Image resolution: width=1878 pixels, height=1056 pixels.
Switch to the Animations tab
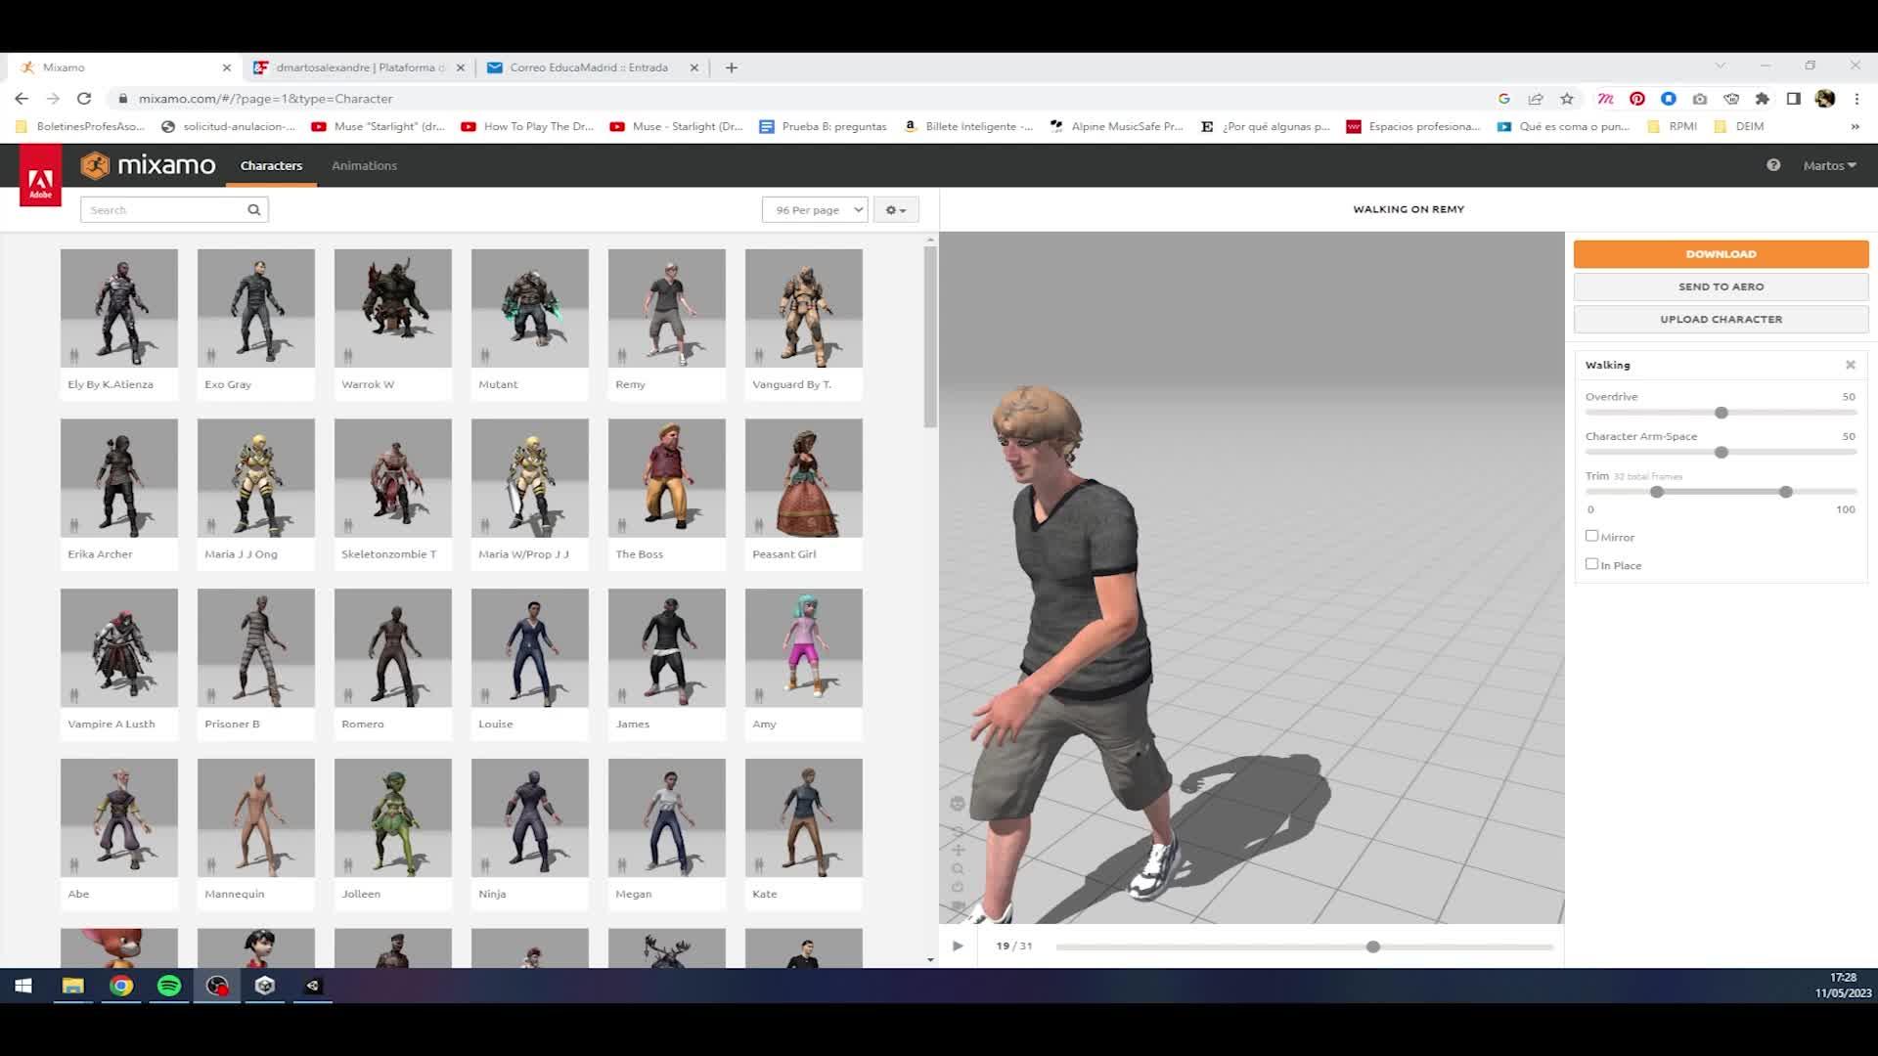click(364, 165)
